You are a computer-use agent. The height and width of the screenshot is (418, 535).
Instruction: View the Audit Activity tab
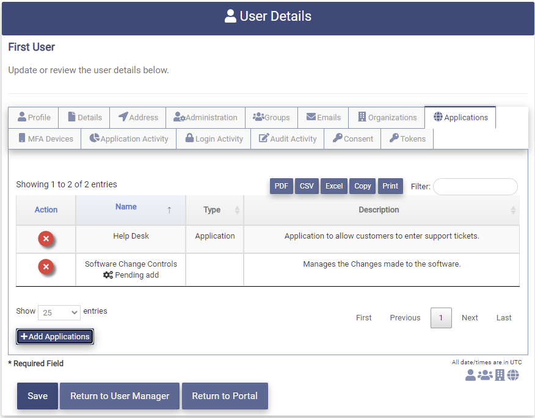(287, 139)
